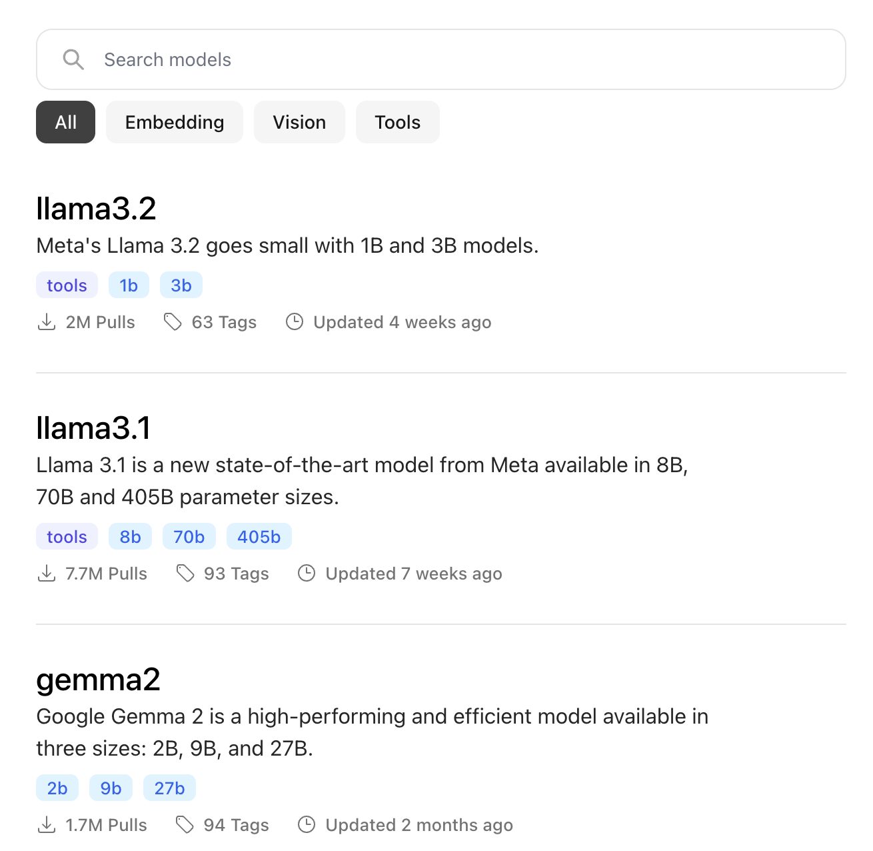Click the clock icon beside gemma2's update info
Viewport: 873px width, 851px height.
[x=307, y=824]
